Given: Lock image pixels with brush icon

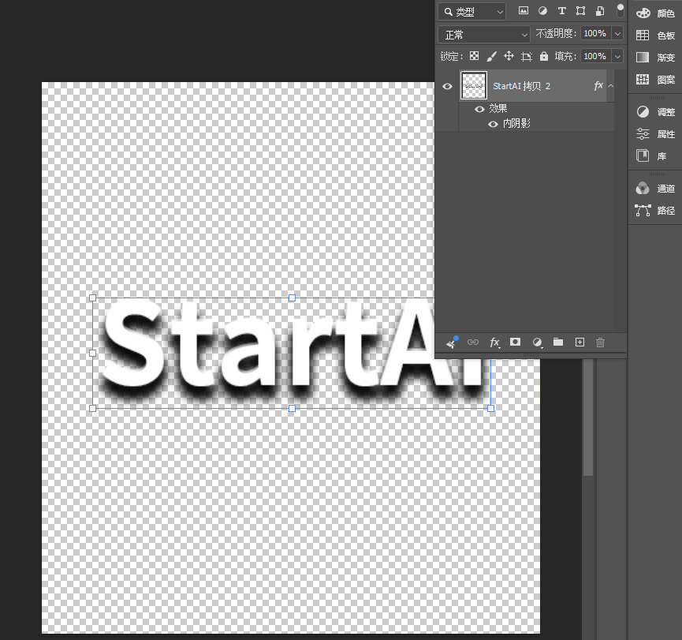Looking at the screenshot, I should 491,56.
